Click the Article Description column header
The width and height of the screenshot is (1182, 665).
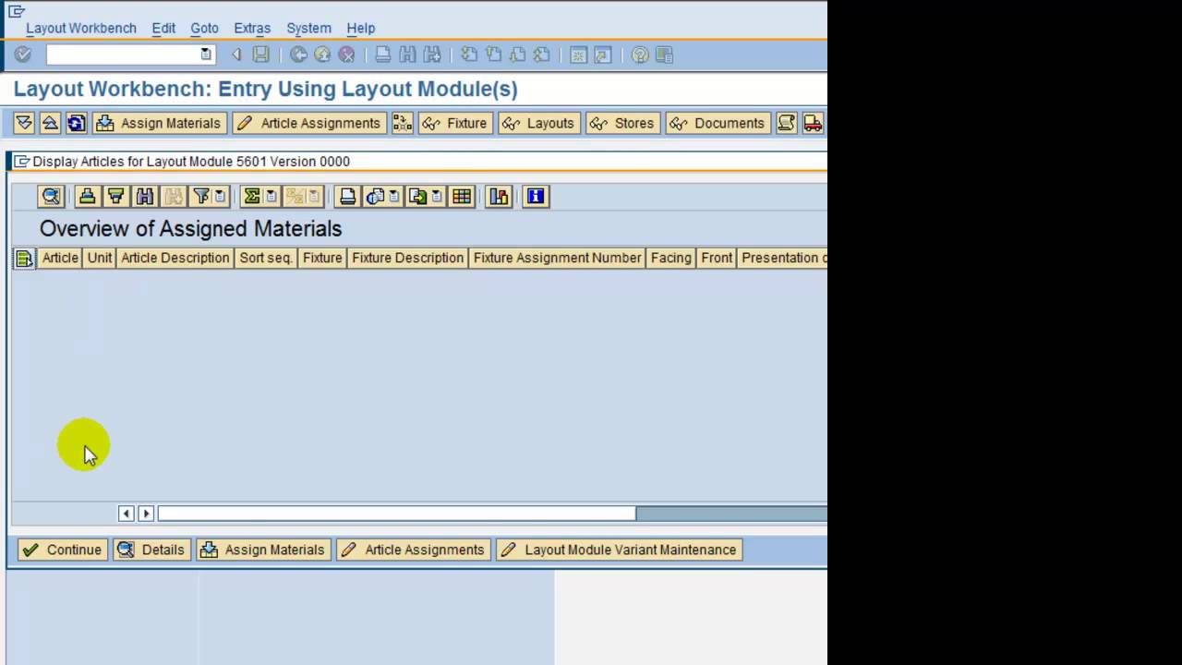(x=175, y=258)
